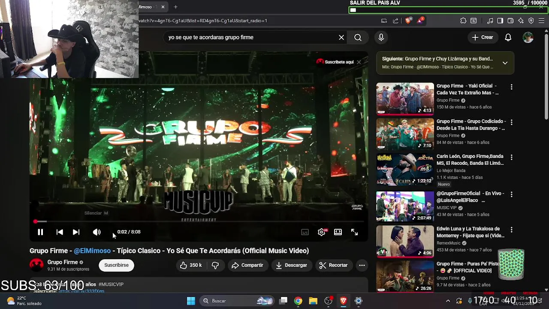549x309 pixels.
Task: Close the Mimoso browser tab
Action: 163,7
